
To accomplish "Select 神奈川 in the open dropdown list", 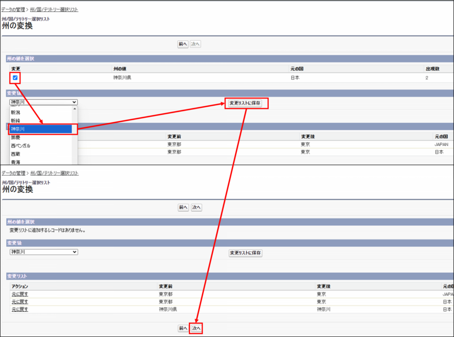I will pos(41,129).
